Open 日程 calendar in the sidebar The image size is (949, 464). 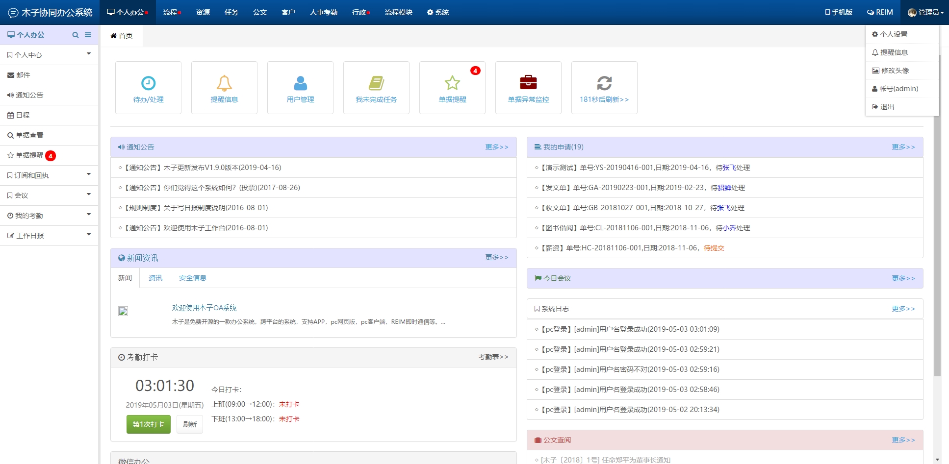coord(49,115)
